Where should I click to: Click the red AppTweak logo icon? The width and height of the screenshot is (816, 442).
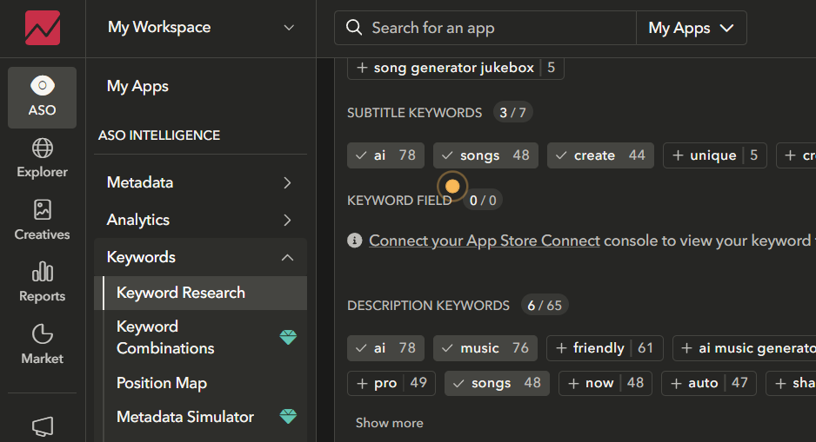43,28
